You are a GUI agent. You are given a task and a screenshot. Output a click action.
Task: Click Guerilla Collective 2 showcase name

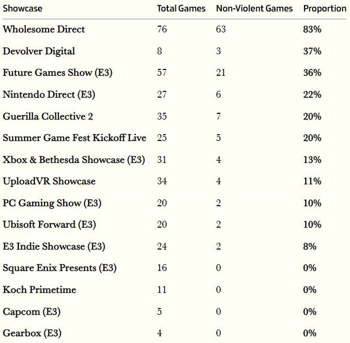(x=48, y=116)
